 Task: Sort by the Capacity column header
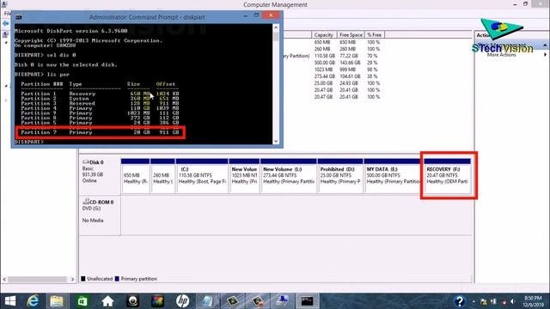(323, 35)
